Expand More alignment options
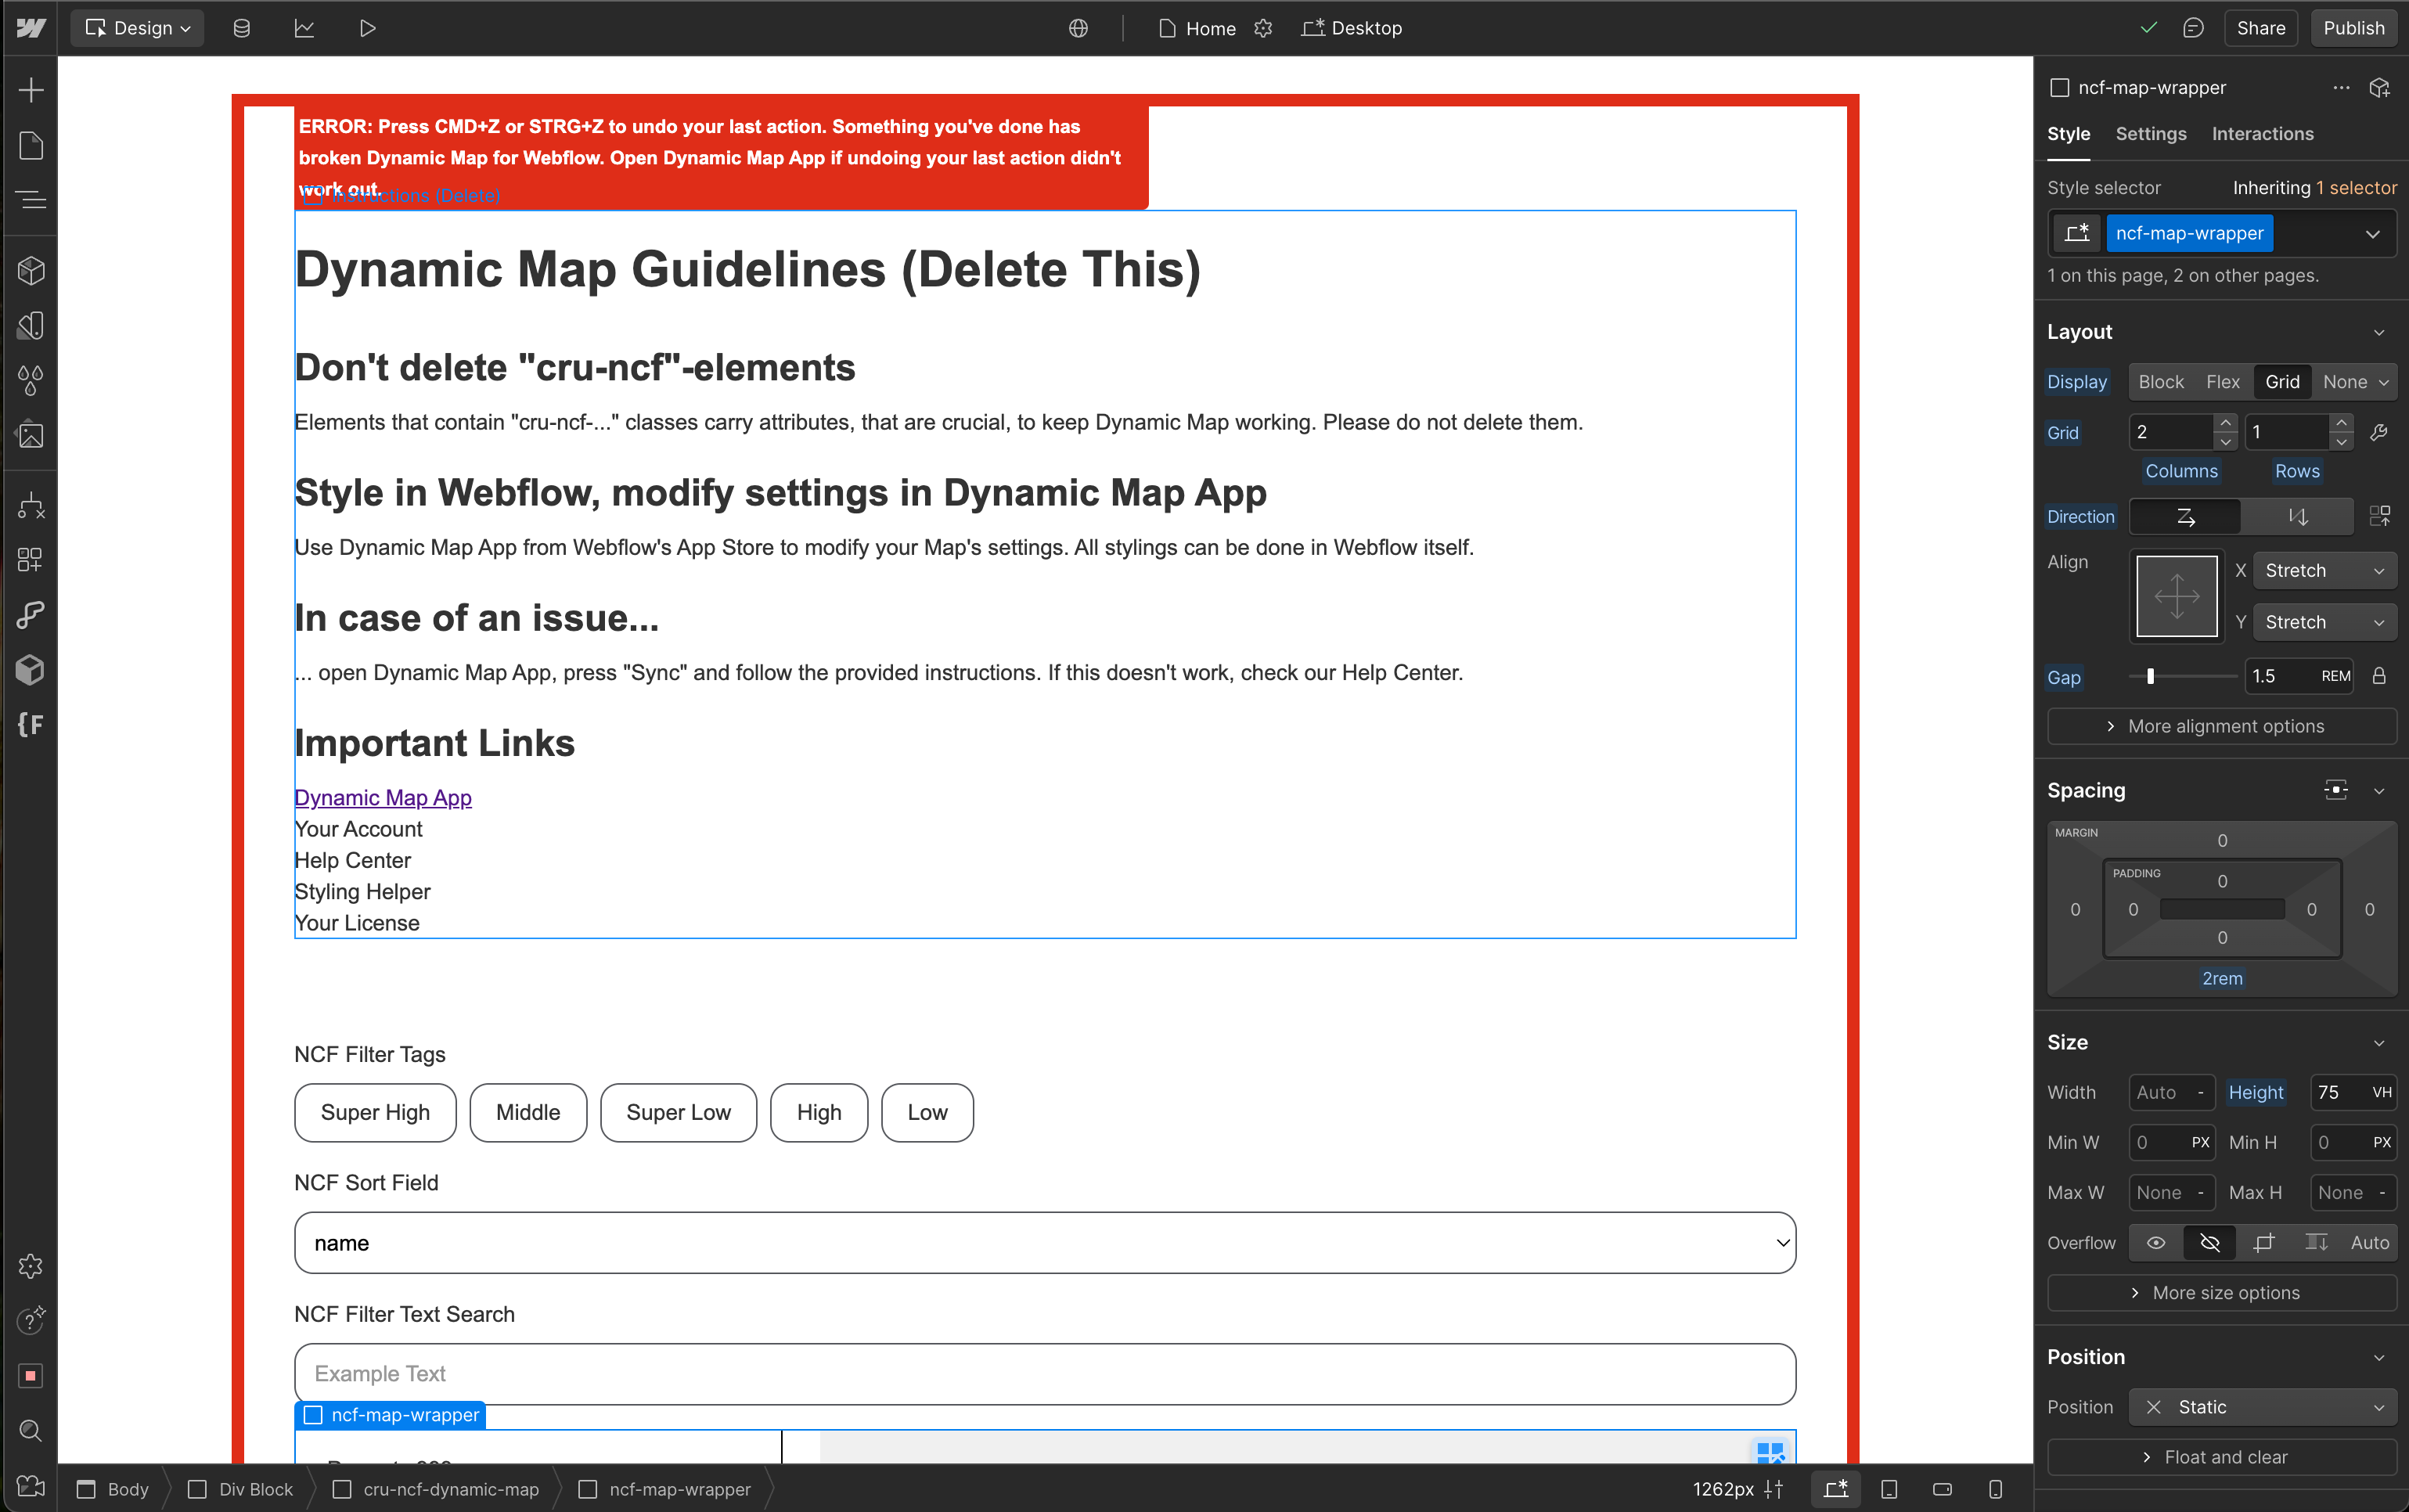 (x=2222, y=726)
